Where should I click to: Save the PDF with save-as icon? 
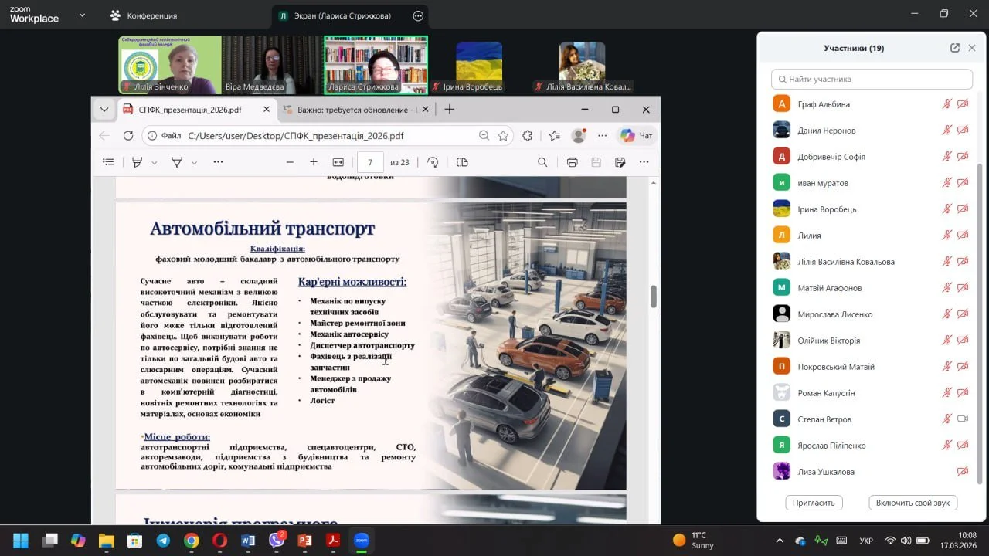[x=620, y=162]
